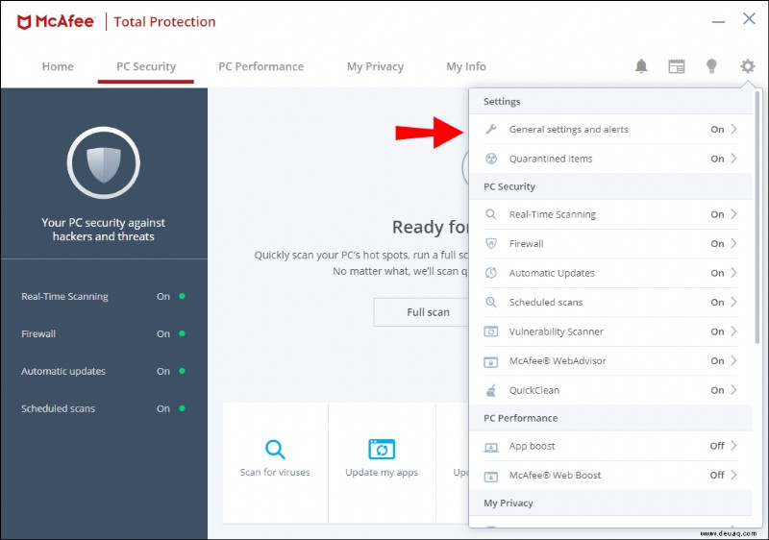Select the PC Security tab
The image size is (769, 540).
(146, 66)
